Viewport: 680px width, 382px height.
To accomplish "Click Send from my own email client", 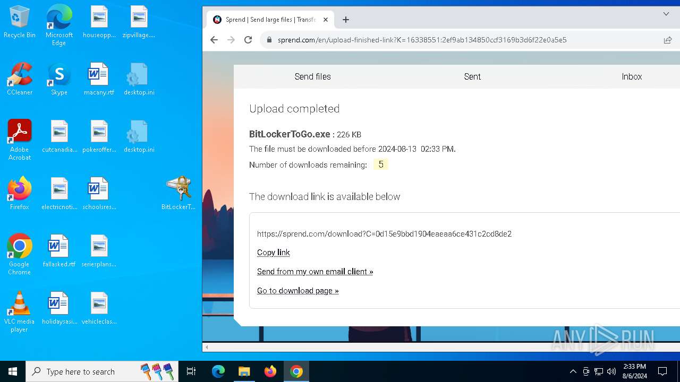I will (x=315, y=272).
